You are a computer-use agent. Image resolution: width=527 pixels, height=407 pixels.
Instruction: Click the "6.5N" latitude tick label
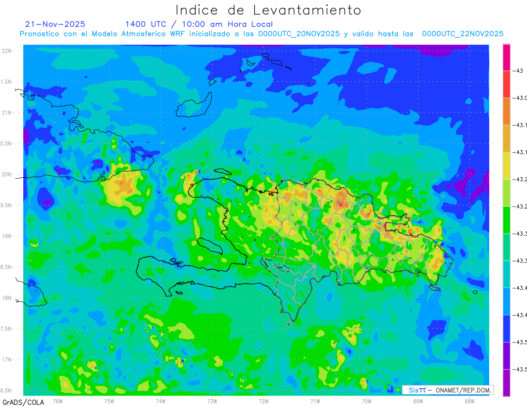click(x=7, y=390)
